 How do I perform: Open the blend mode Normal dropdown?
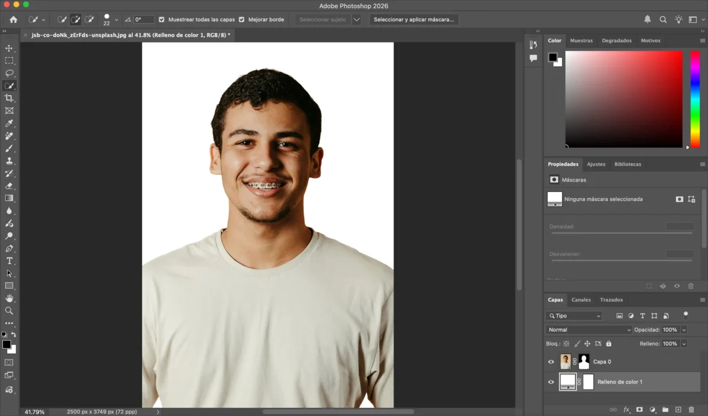(x=589, y=330)
